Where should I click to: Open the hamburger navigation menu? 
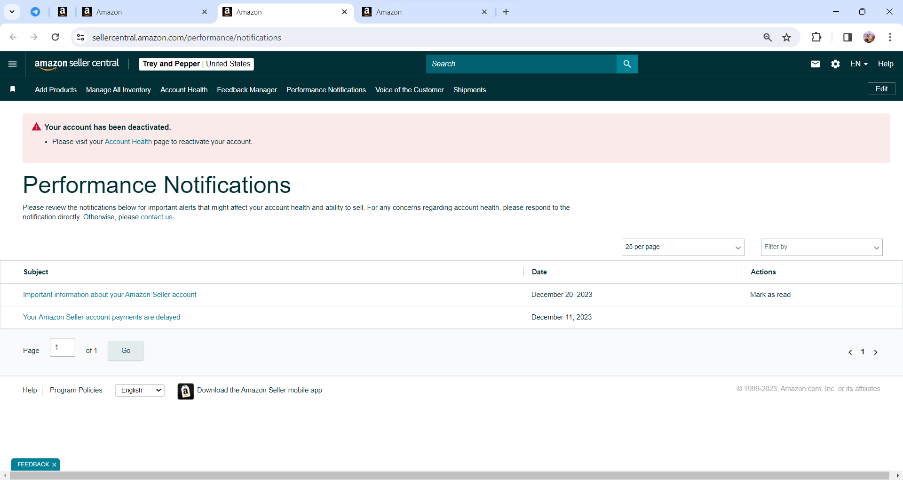coord(13,64)
